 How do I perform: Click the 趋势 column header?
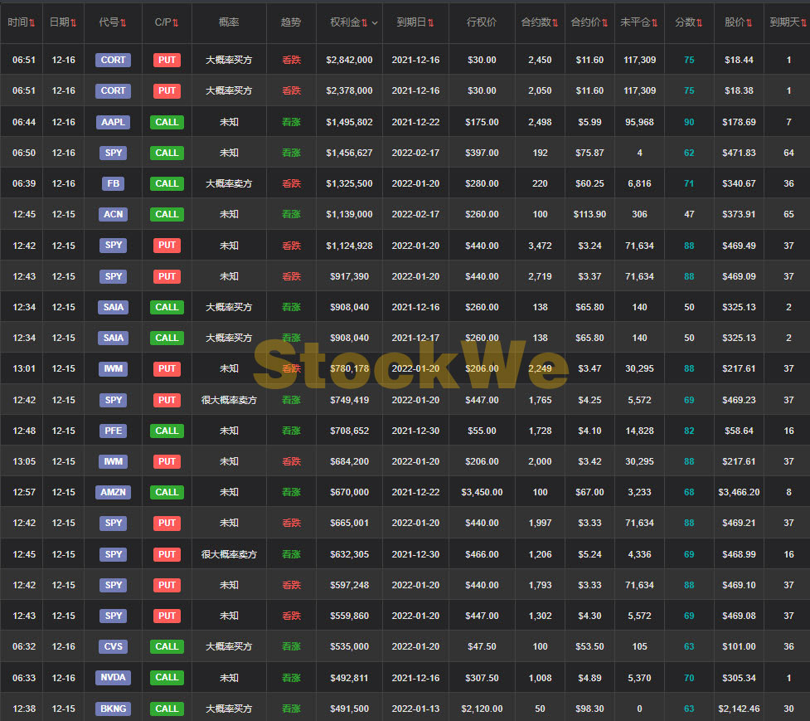(x=291, y=22)
